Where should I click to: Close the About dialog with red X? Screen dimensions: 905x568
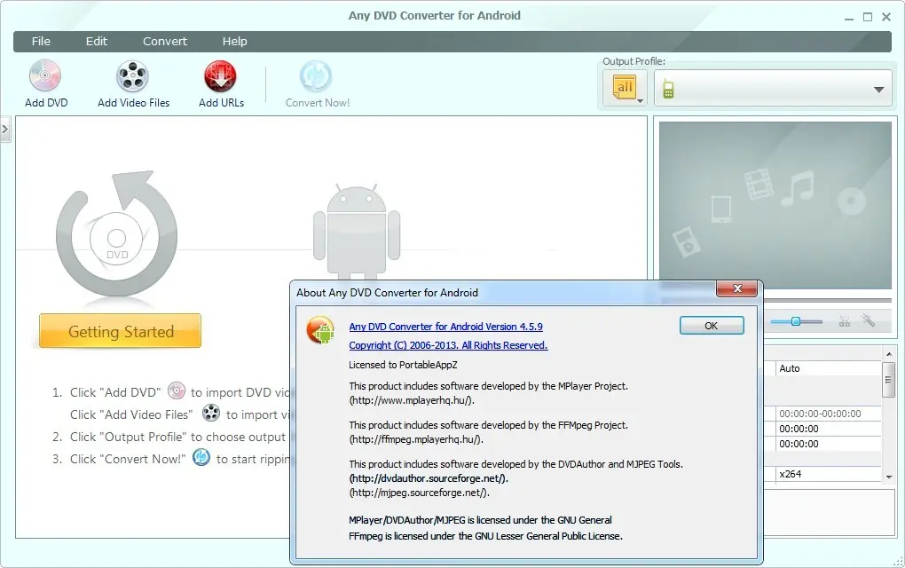pos(736,288)
